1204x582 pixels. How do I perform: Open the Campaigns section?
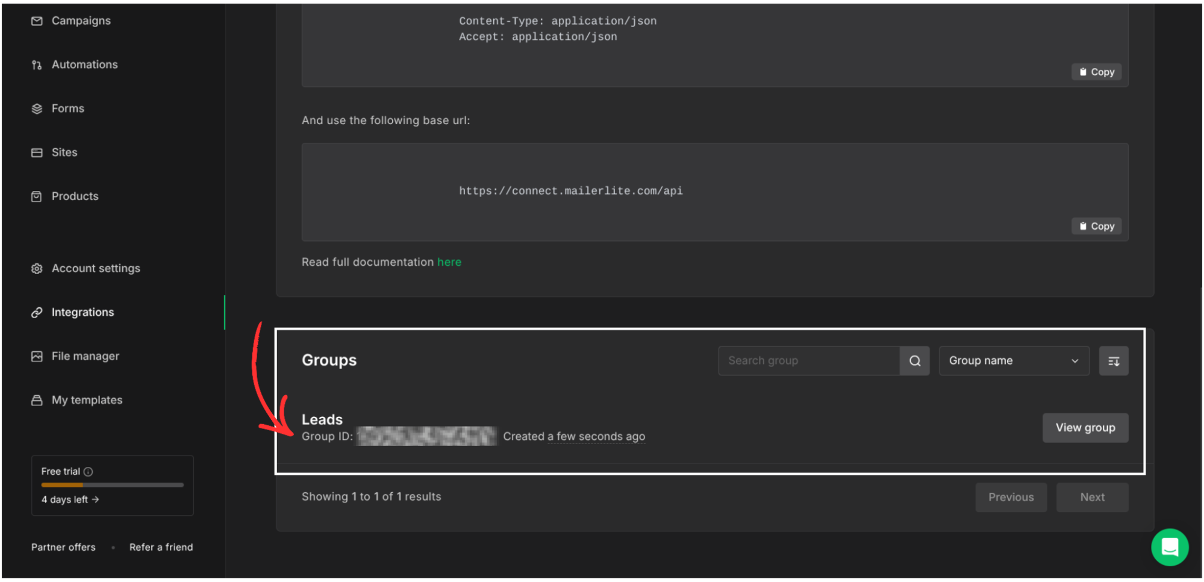tap(81, 20)
